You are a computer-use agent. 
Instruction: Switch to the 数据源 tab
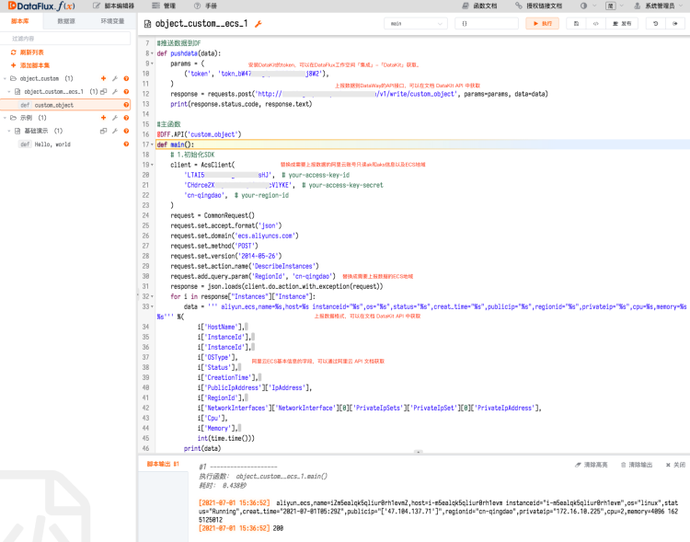tap(66, 21)
